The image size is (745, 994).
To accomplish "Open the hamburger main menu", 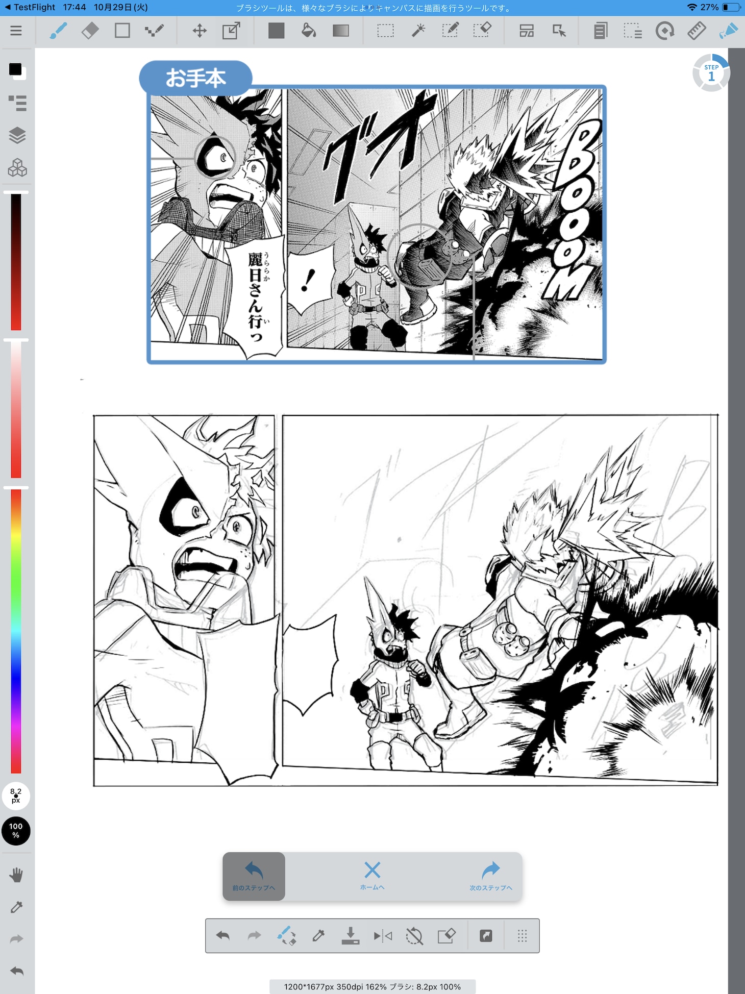I will pos(16,31).
